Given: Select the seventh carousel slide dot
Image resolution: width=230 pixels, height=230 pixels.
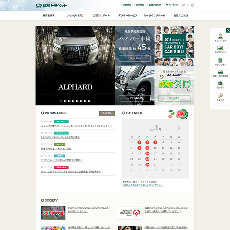Looking at the screenshot, I should tap(85, 101).
